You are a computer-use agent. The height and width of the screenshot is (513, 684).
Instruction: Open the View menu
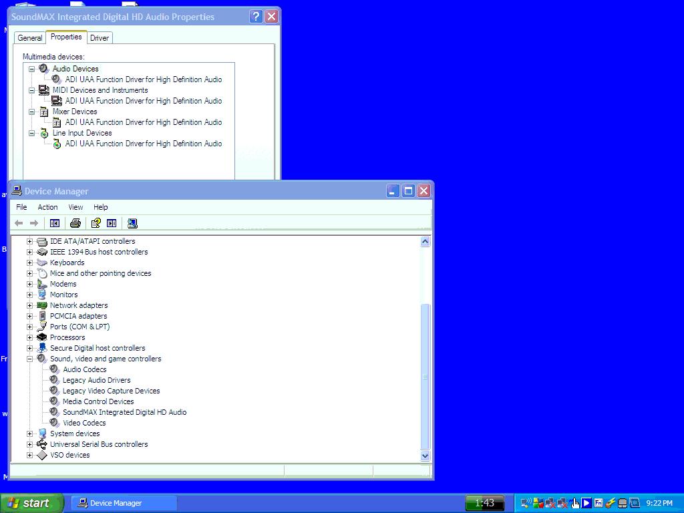click(75, 207)
